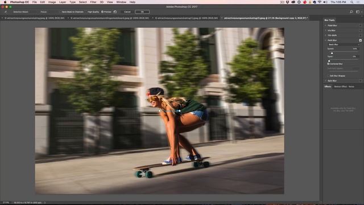Open Spotlight search in menu bar
The width and height of the screenshot is (364, 205).
point(352,2)
